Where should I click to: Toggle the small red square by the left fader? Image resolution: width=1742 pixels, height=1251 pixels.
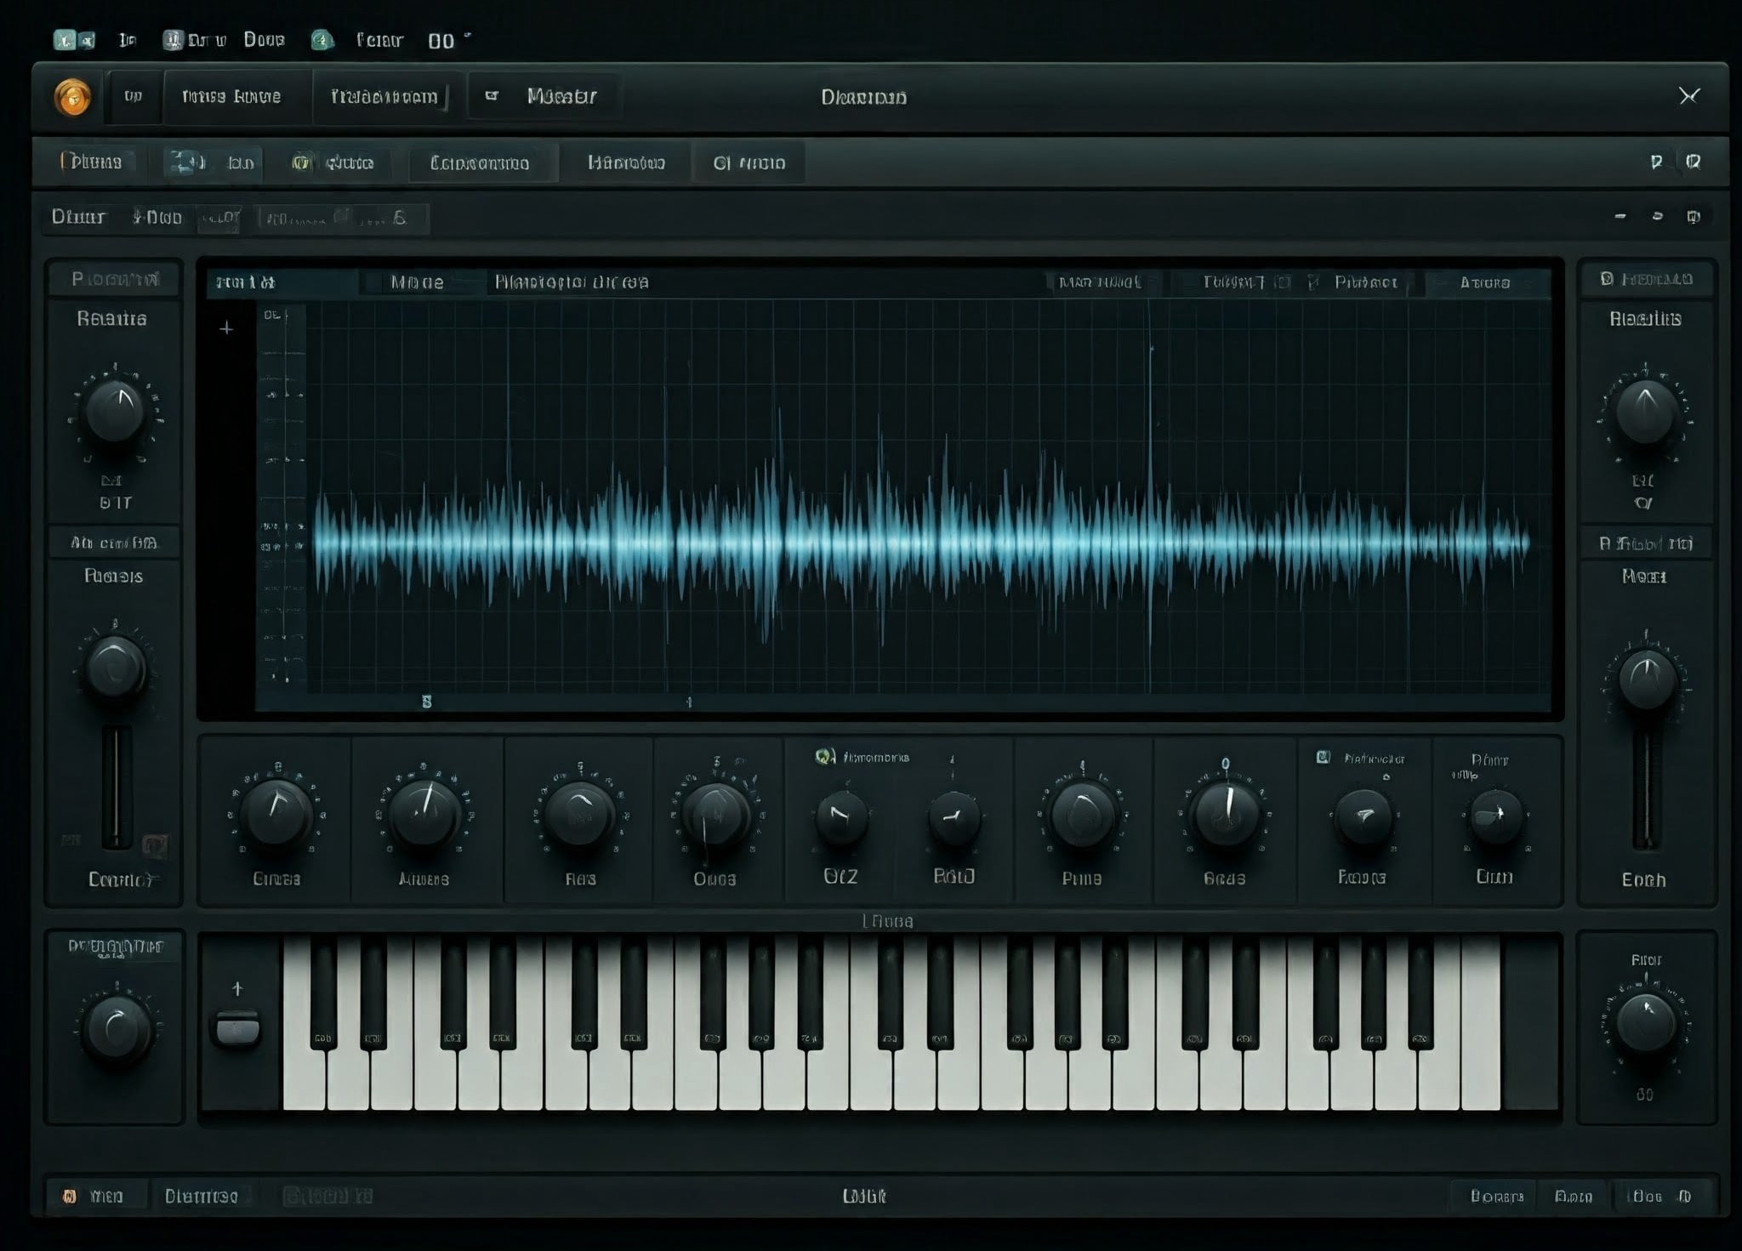click(x=155, y=844)
